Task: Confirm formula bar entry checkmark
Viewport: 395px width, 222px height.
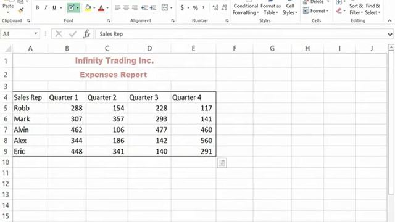Action: 73,34
